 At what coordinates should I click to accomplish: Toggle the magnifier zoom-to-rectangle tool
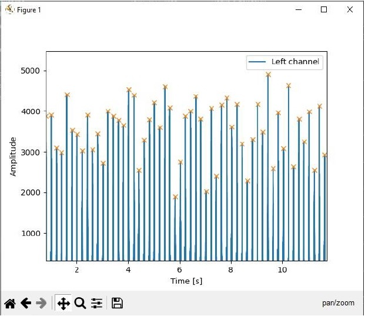click(x=80, y=304)
